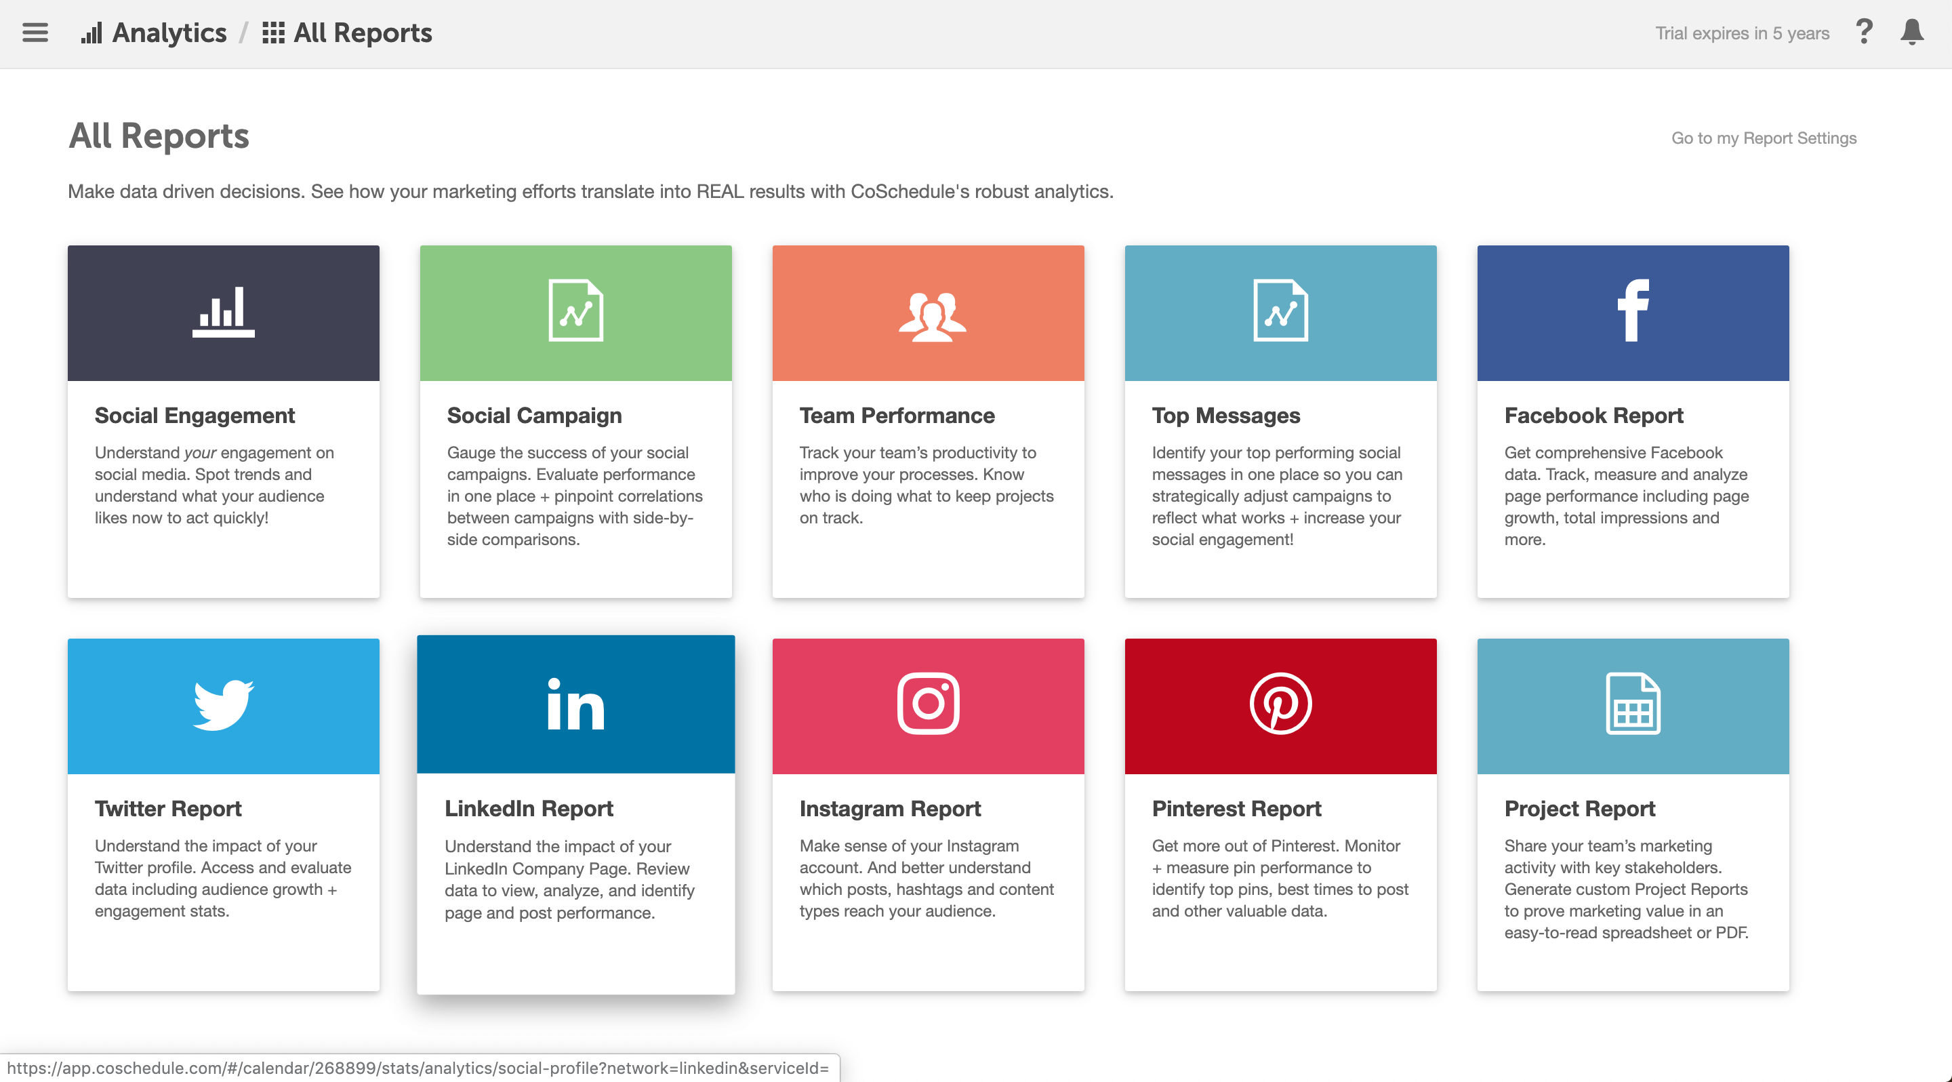Viewport: 1952px width, 1082px height.
Task: Click the Team Performance people icon
Action: click(x=932, y=317)
